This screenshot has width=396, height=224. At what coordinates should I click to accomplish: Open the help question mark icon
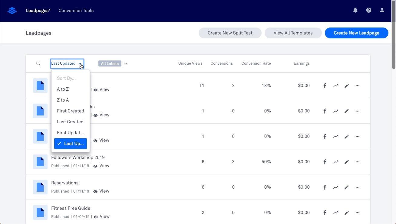tap(368, 10)
